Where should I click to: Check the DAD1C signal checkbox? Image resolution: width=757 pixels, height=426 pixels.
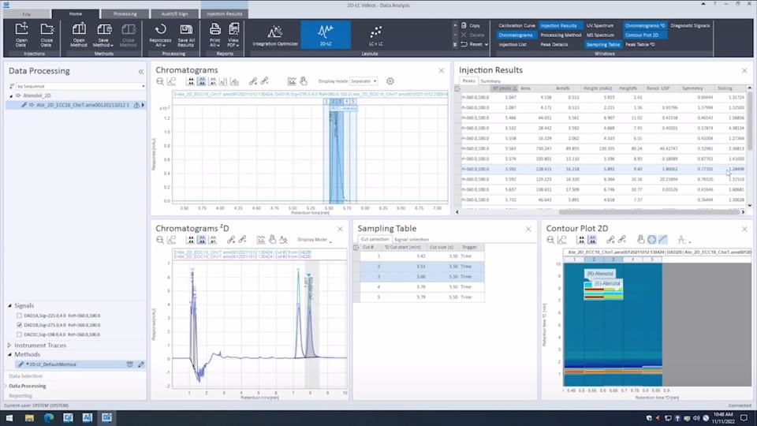click(20, 334)
